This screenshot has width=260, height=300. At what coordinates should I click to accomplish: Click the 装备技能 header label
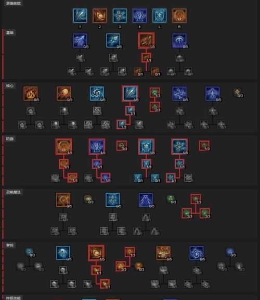pos(14,3)
